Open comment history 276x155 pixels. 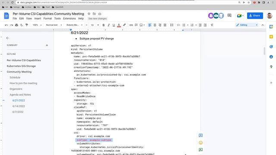tap(229, 15)
